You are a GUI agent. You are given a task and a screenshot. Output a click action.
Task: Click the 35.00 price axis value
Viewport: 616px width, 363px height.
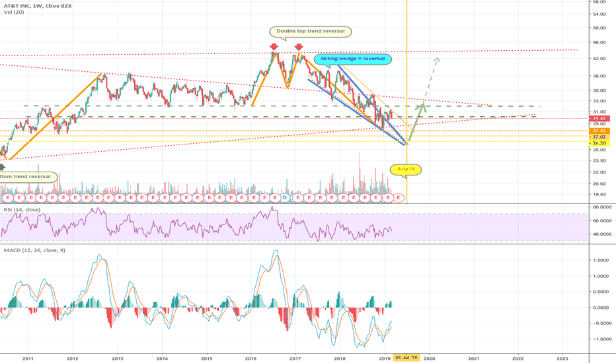point(599,90)
